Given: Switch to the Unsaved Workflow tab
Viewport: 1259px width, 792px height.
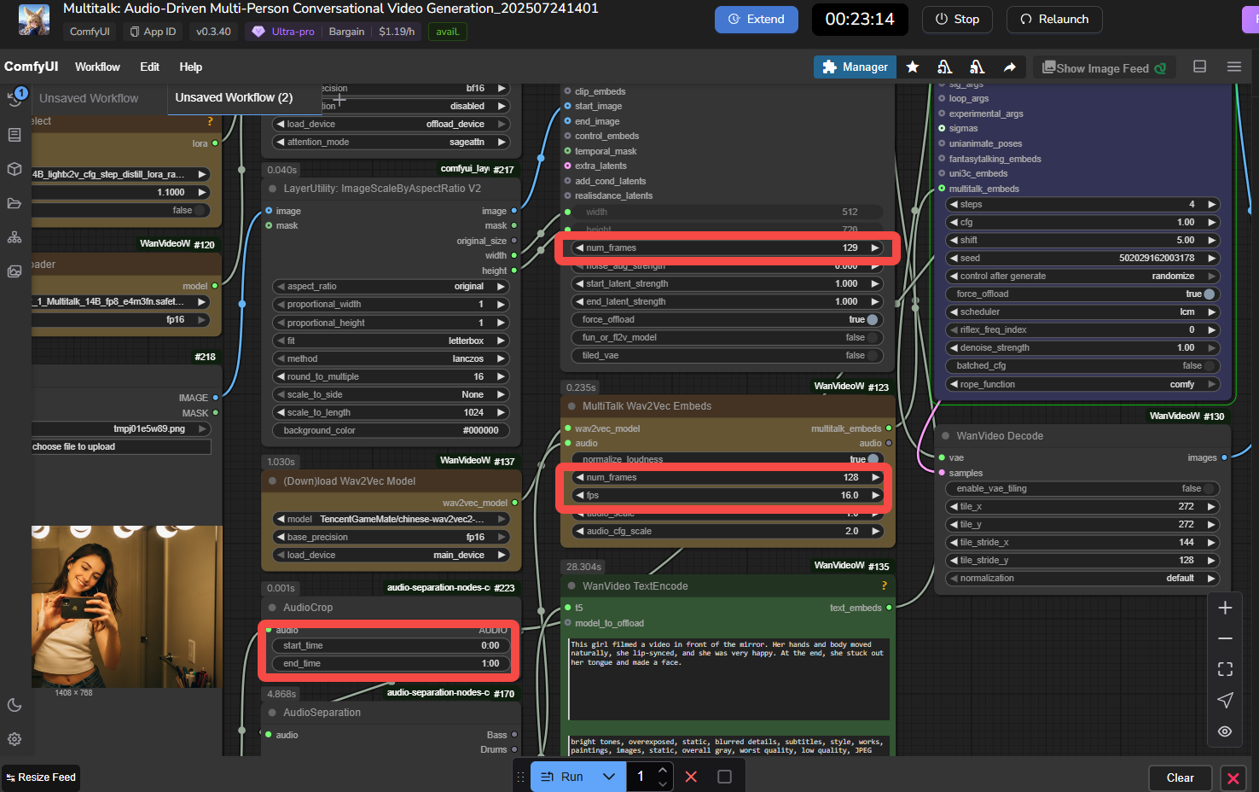Looking at the screenshot, I should pos(89,98).
